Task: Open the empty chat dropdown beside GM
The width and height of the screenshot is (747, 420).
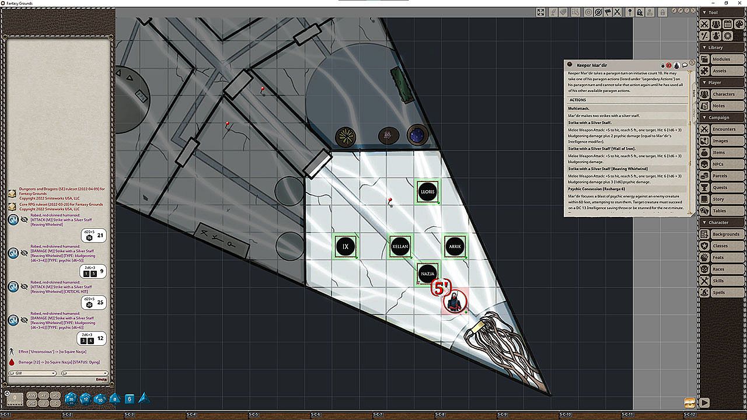Action: click(x=85, y=373)
